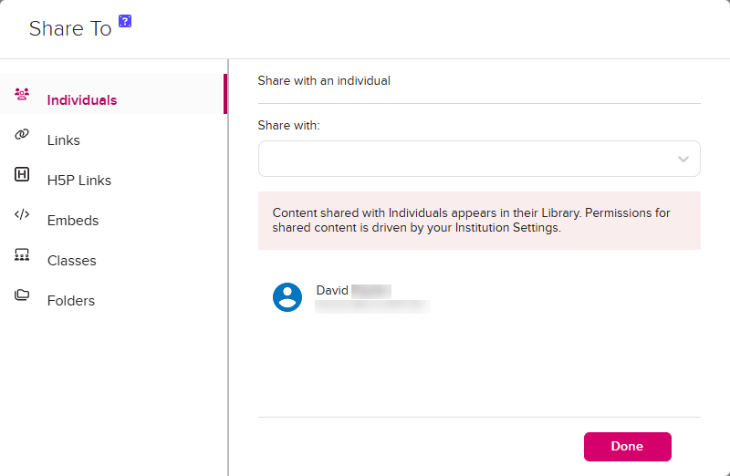Expand the Share with dropdown arrow
Image resolution: width=730 pixels, height=476 pixels.
click(x=683, y=159)
